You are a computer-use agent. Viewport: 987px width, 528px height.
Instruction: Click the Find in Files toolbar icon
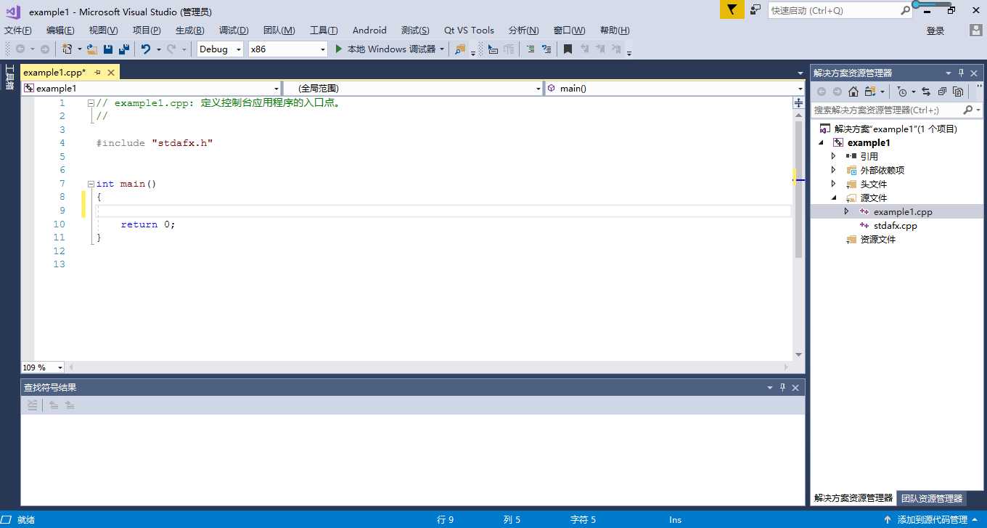(461, 49)
